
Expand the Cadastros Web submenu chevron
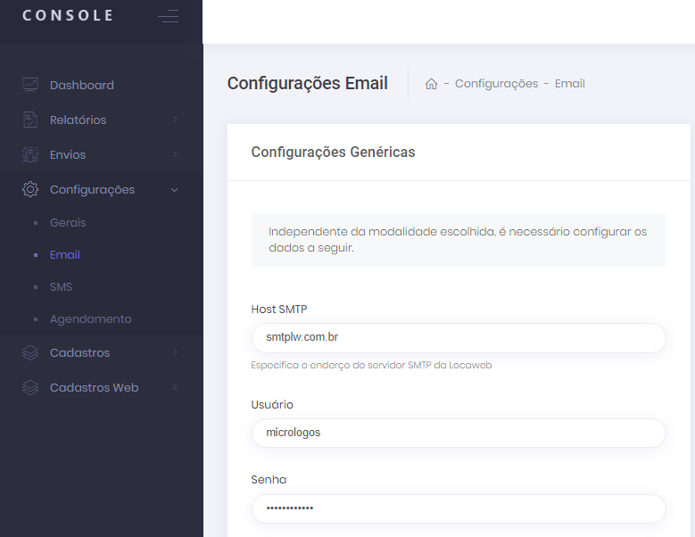[x=175, y=387]
